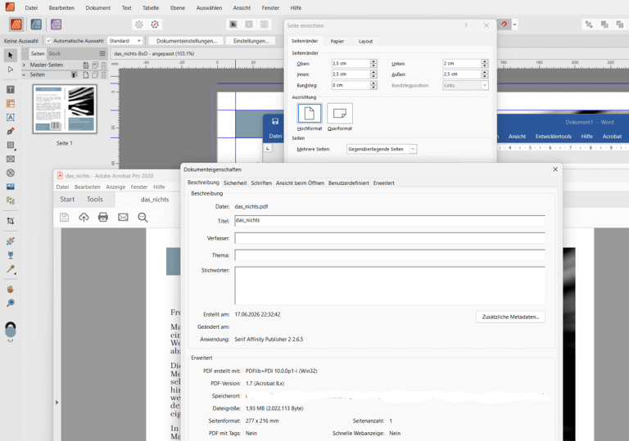Viewport: 629px width, 441px height.
Task: Select the Color Picker tool
Action: (11, 269)
